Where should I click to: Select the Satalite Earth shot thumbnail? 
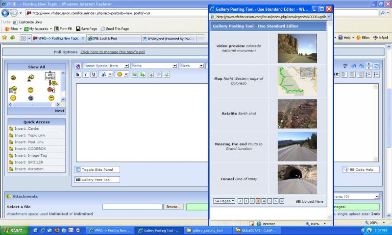pyautogui.click(x=297, y=114)
